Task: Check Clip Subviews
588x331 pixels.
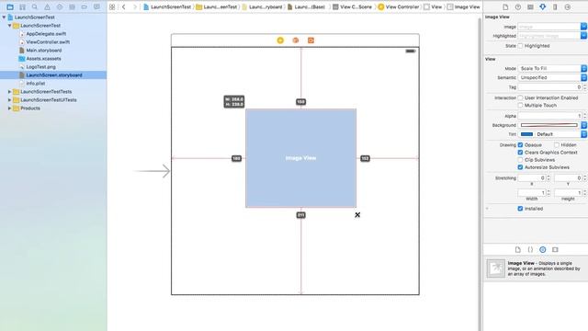Action: coord(520,160)
